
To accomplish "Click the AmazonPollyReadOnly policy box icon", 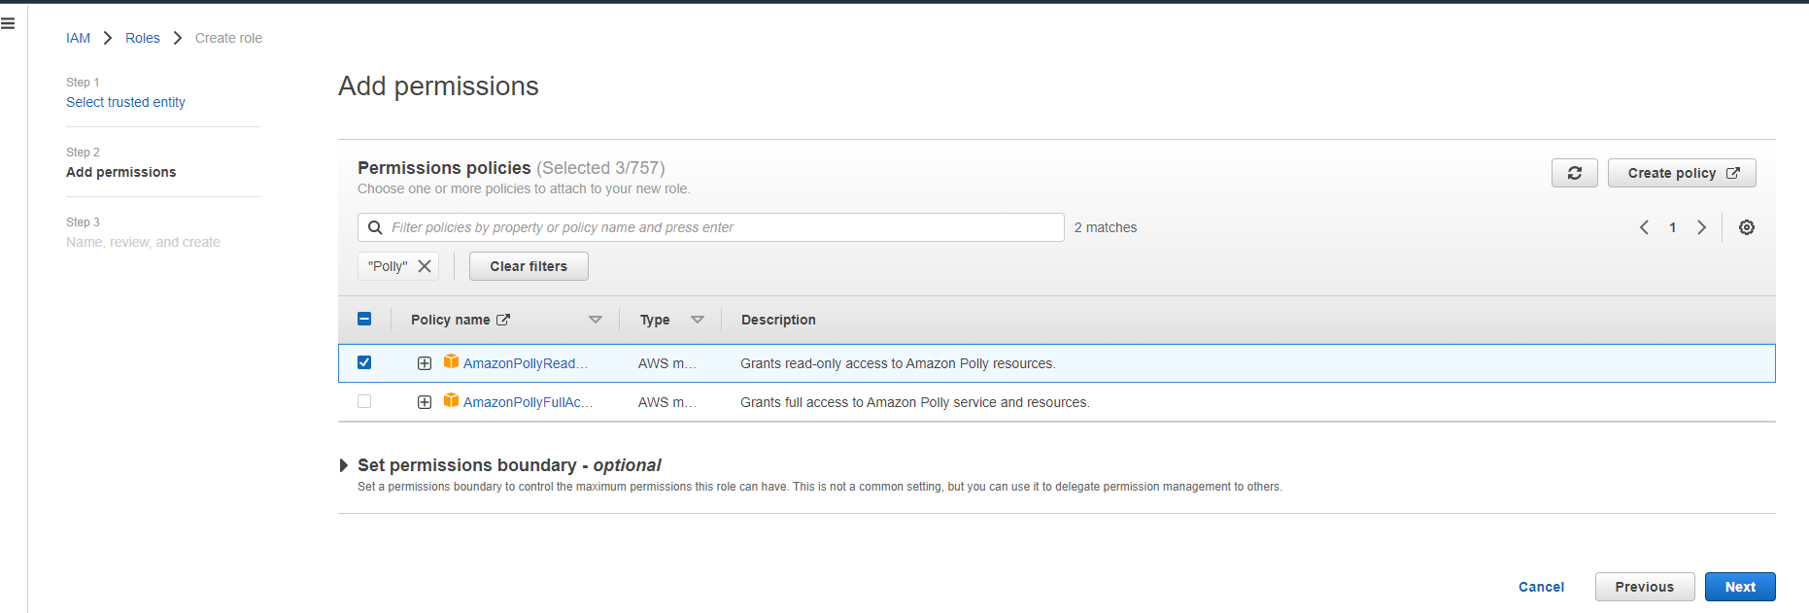I will tap(451, 361).
